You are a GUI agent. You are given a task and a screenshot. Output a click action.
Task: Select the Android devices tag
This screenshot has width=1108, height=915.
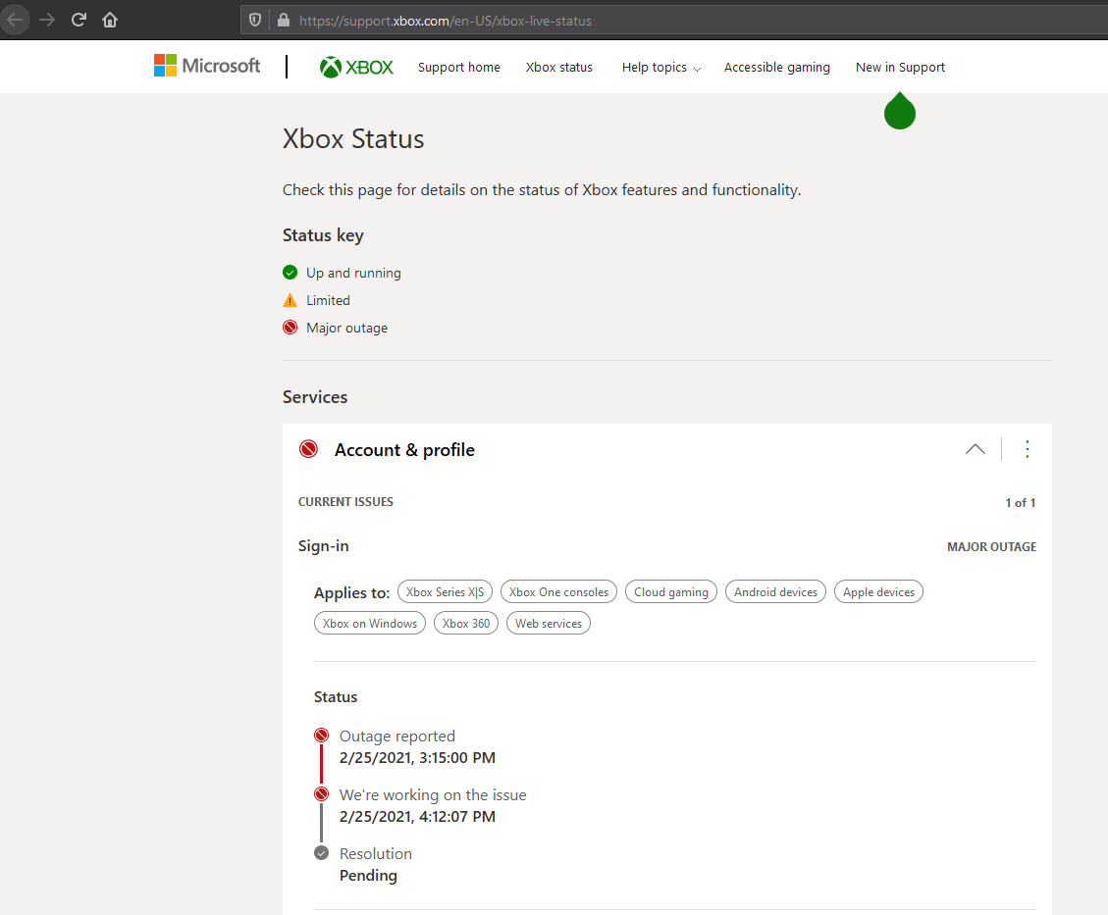[x=776, y=591]
